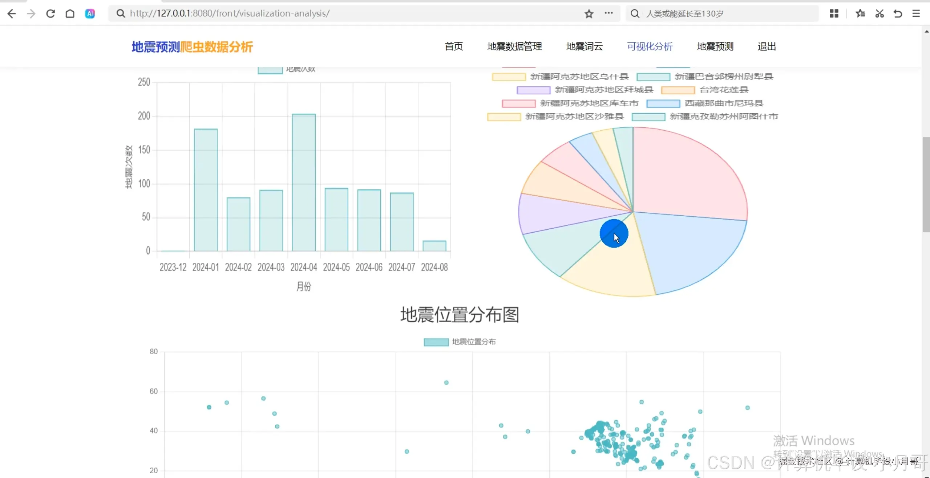The image size is (930, 478).
Task: Click the 地震预测爬虫数据分析 site logo
Action: pyautogui.click(x=192, y=47)
